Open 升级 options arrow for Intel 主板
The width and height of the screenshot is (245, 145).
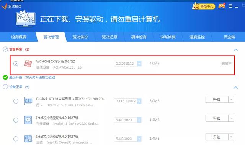pos(231,137)
